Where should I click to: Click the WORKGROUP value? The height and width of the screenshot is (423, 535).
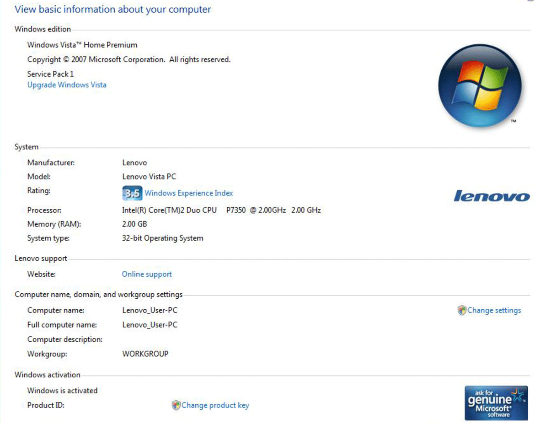point(145,354)
